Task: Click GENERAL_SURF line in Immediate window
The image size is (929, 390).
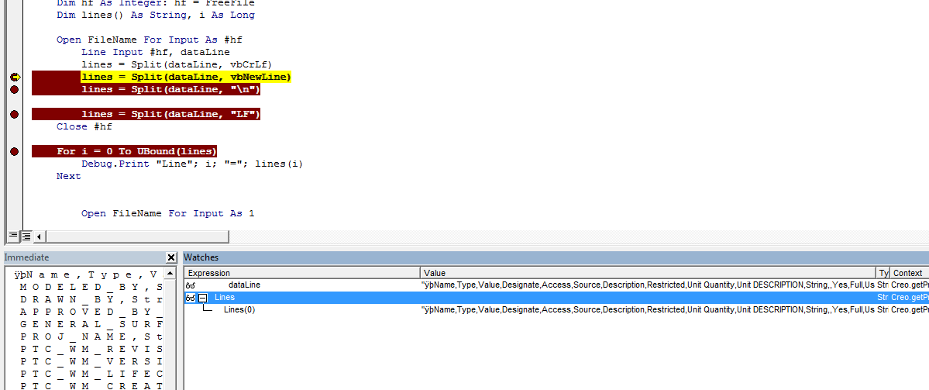Action: (91, 326)
